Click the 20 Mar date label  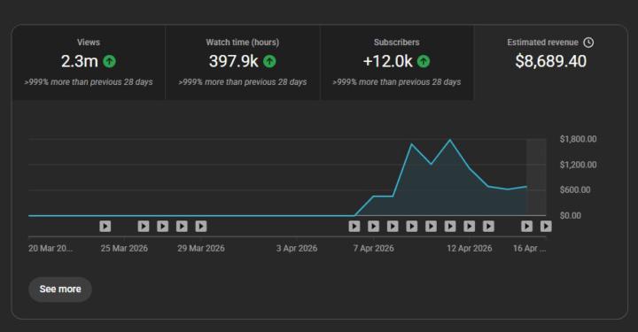pos(51,248)
